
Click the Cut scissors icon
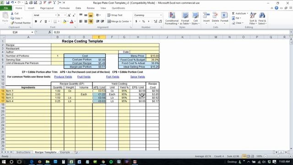click(x=12, y=13)
